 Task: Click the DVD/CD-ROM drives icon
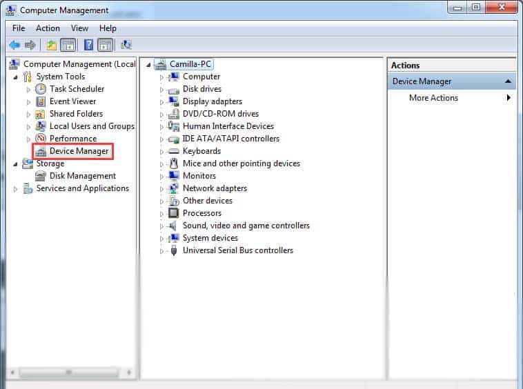(x=173, y=114)
